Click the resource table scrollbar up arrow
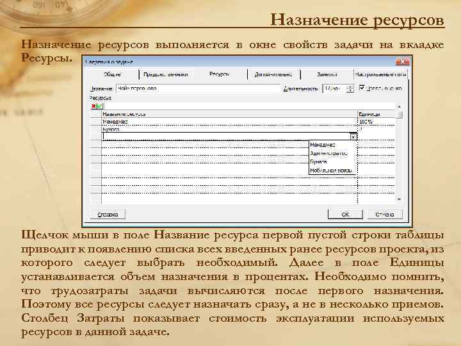The image size is (461, 346). [399, 106]
